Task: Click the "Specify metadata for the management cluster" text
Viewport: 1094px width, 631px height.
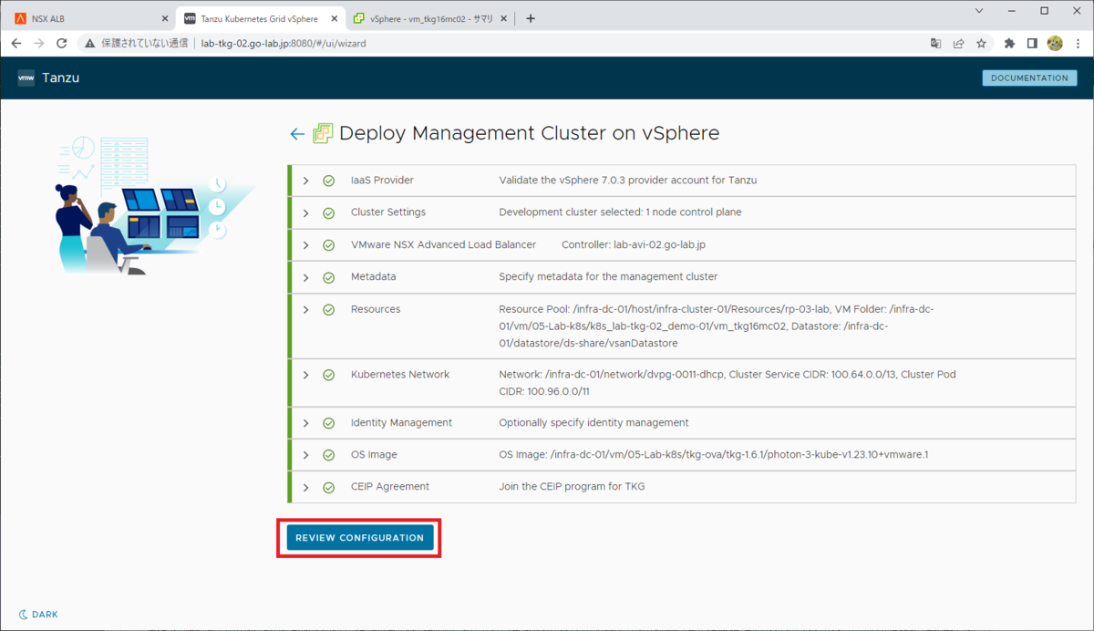Action: click(608, 277)
